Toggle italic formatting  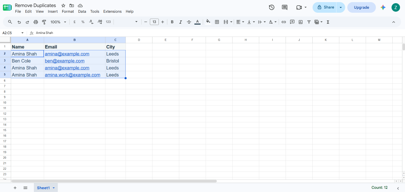coord(181,22)
